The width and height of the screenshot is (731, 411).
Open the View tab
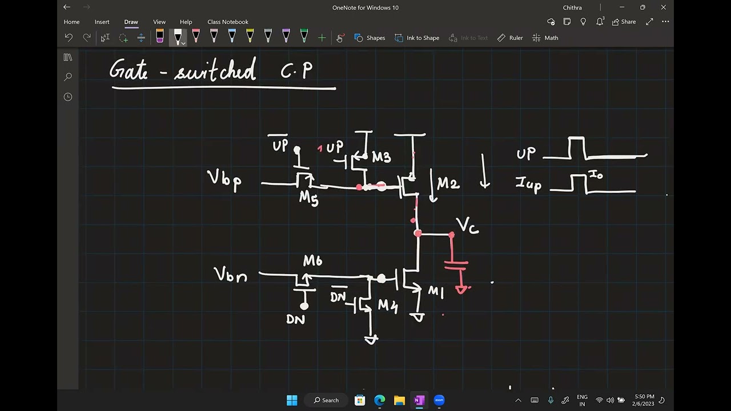coord(159,22)
